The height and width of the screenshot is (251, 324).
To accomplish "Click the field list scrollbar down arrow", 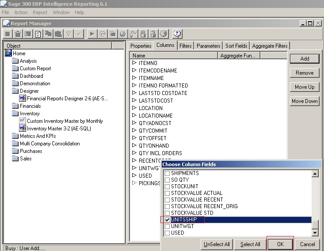I will coord(315,233).
